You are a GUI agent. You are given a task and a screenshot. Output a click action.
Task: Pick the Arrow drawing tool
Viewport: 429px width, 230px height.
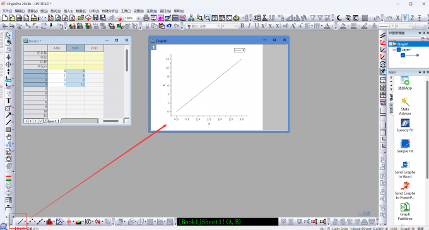(8, 115)
